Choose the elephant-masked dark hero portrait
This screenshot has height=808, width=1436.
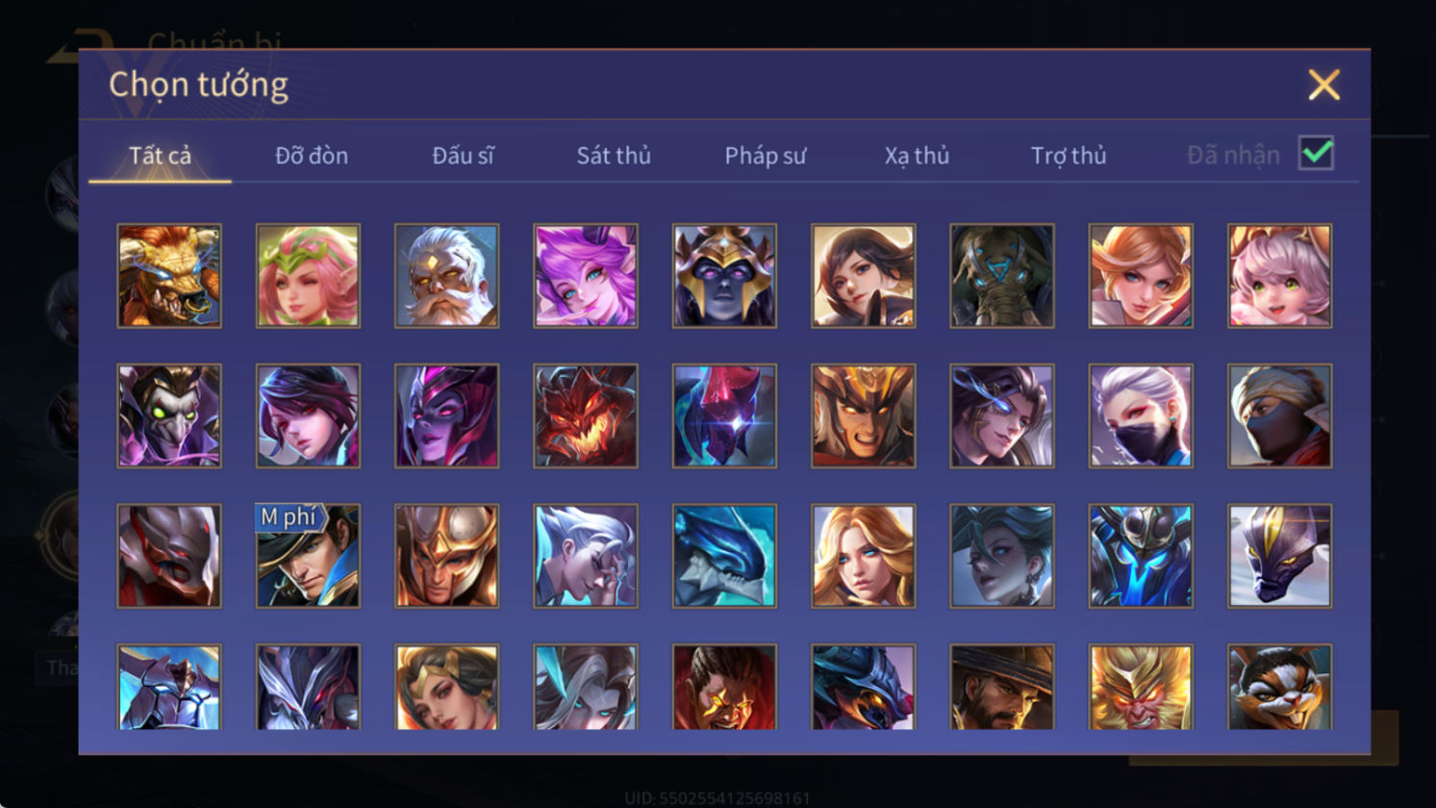pos(1002,276)
